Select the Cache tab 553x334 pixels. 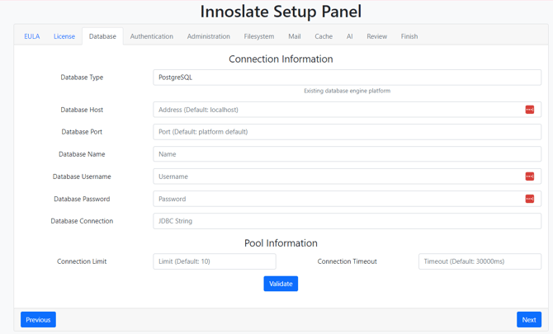point(324,36)
